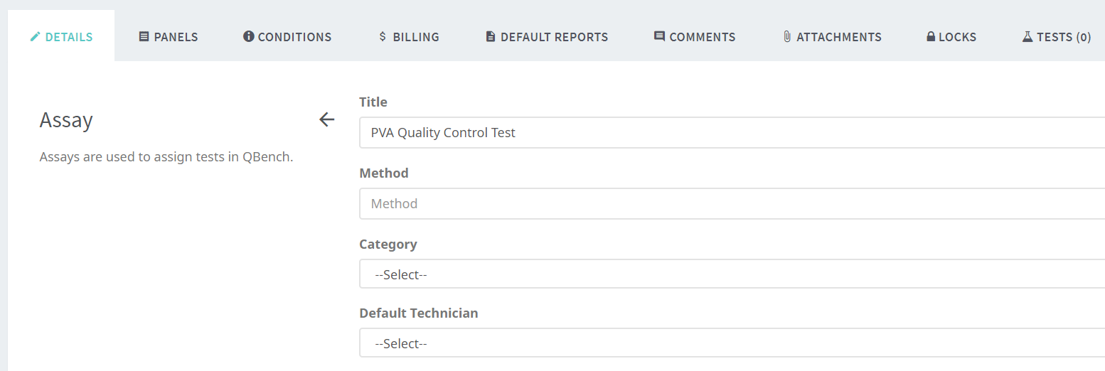Click the Default Reports document icon
This screenshot has height=371, width=1105.
point(491,37)
